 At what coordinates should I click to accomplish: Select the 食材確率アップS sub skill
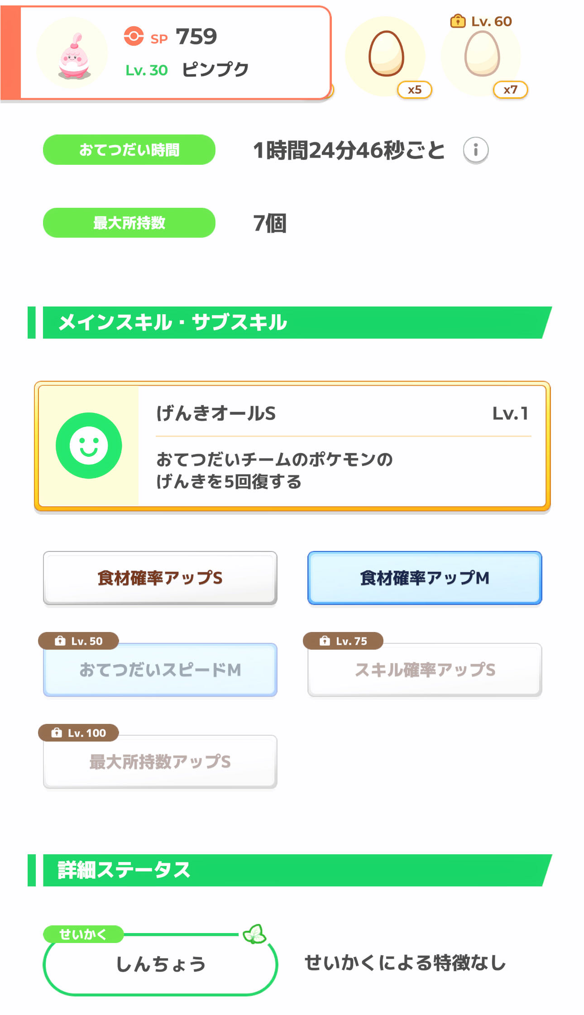(x=160, y=578)
